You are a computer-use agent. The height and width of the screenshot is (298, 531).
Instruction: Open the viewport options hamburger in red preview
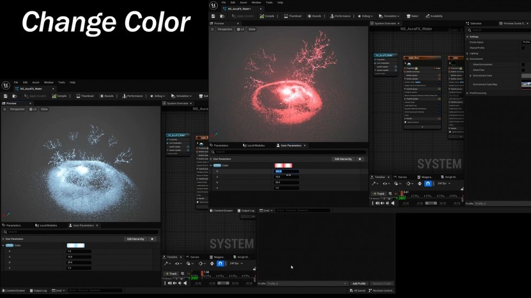[x=212, y=29]
